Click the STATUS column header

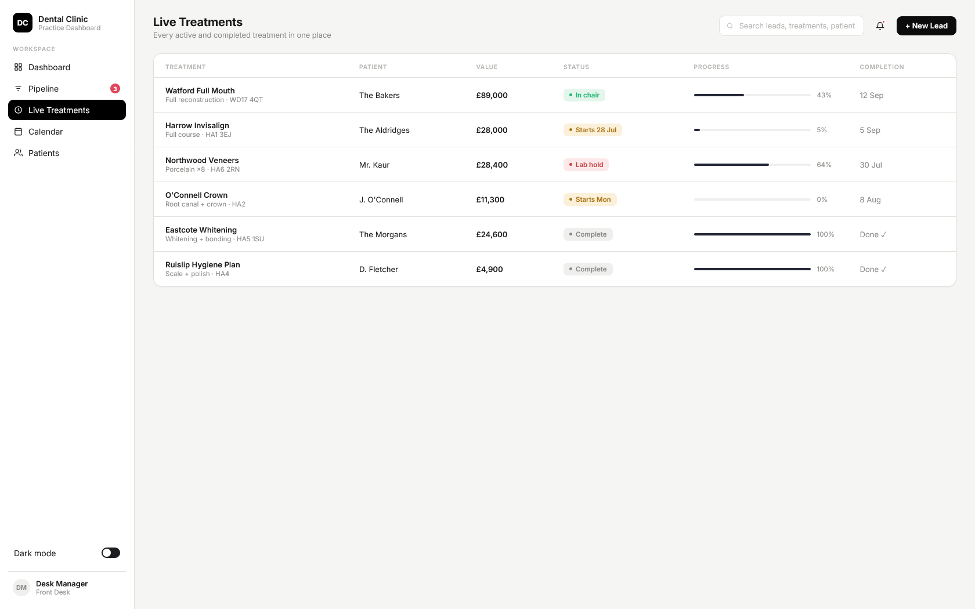576,67
